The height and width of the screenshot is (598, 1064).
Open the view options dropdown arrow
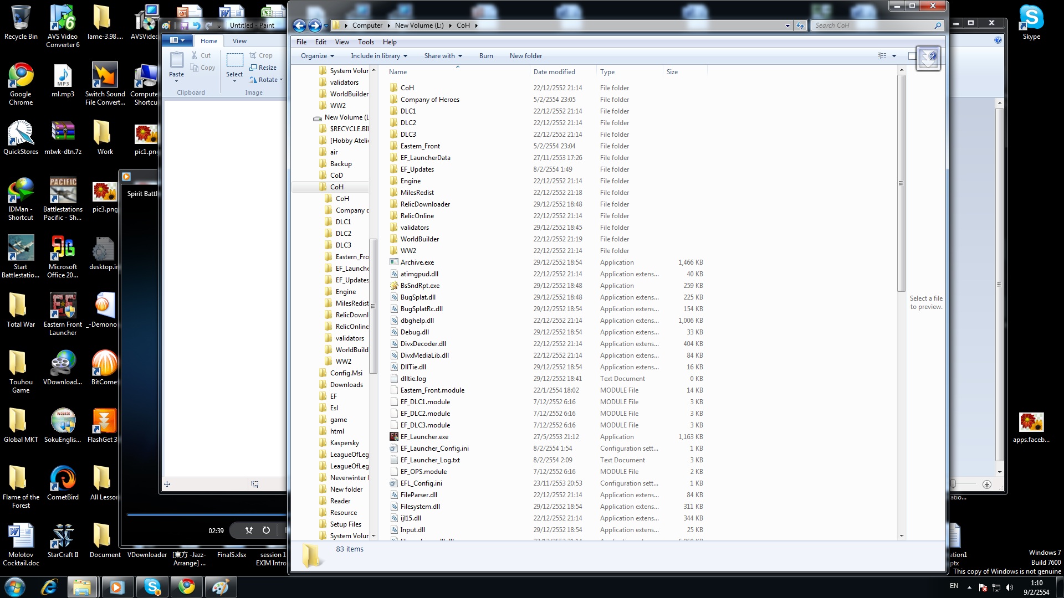894,56
